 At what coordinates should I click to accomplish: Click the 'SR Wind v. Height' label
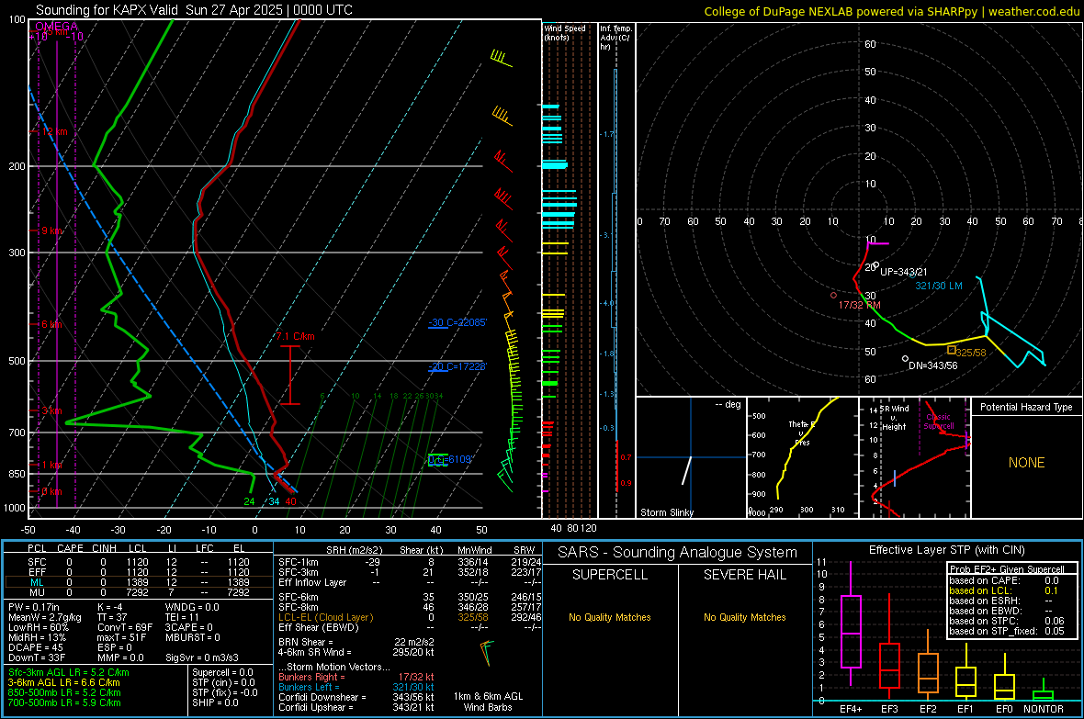pos(894,418)
